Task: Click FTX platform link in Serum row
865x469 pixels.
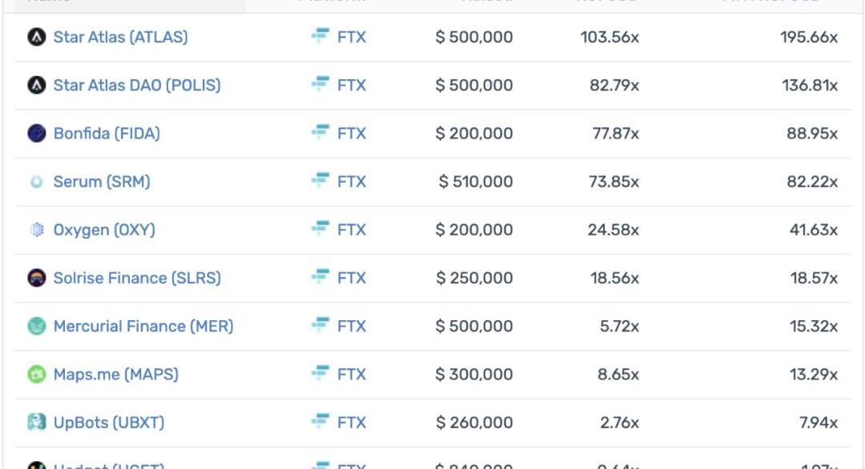Action: pos(351,182)
